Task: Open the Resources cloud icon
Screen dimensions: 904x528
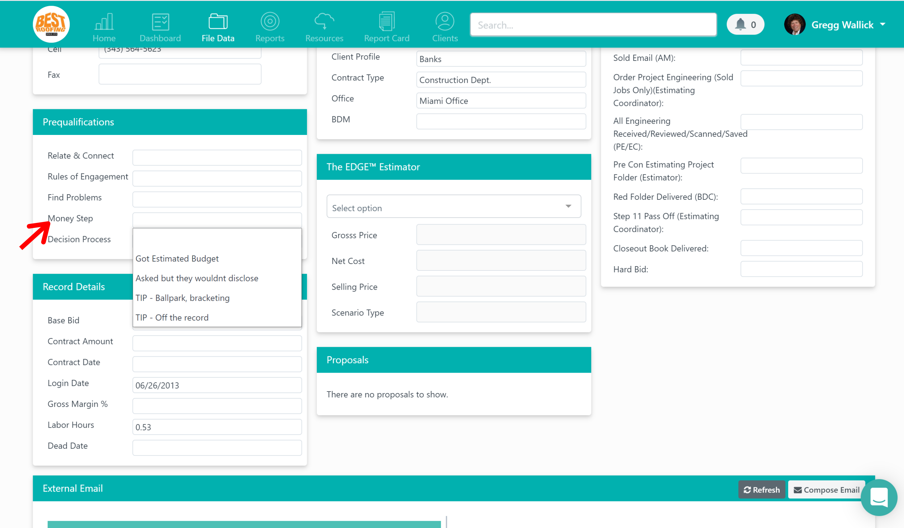Action: [324, 22]
